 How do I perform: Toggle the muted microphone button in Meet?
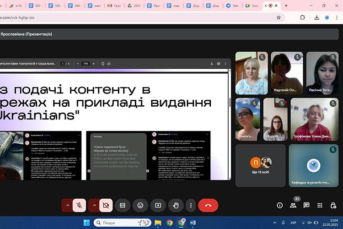(x=79, y=205)
